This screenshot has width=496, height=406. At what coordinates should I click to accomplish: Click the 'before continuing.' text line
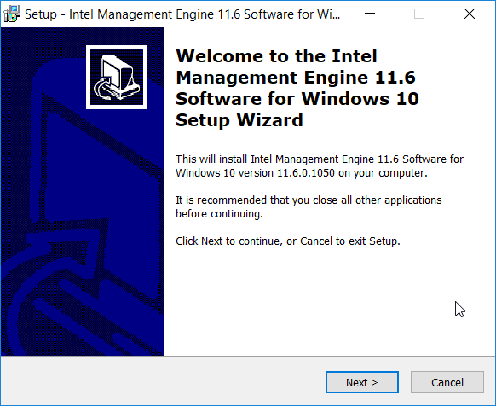point(219,214)
